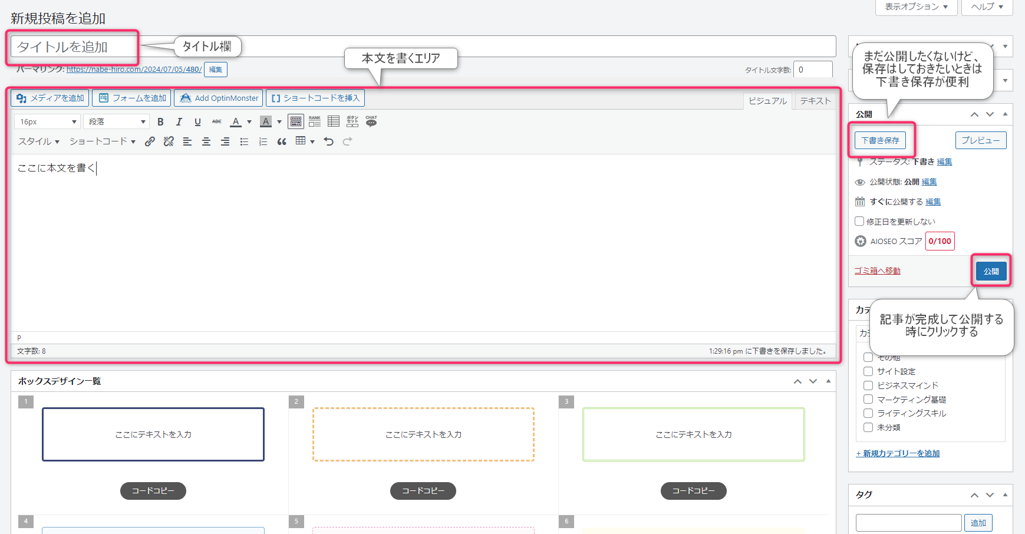Open post プレビュー
1025x534 pixels.
click(981, 140)
